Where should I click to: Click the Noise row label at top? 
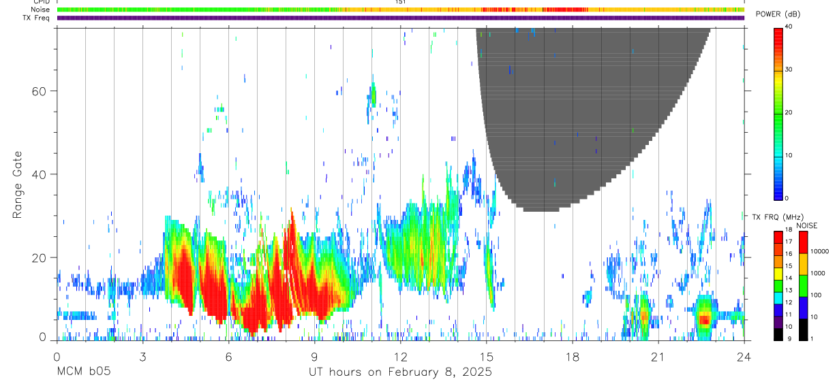click(x=41, y=10)
